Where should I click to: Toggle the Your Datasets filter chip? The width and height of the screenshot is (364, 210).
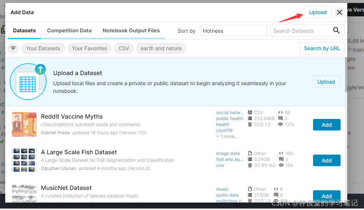pyautogui.click(x=43, y=48)
